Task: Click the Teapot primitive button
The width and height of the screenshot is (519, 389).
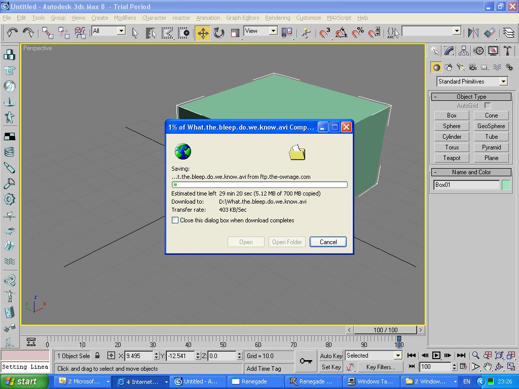Action: (x=452, y=158)
